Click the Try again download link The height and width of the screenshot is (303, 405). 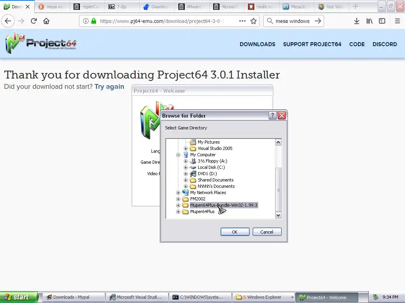click(109, 86)
